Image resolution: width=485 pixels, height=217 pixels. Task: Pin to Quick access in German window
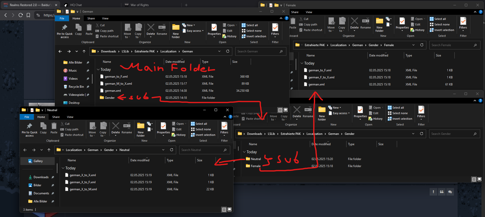(65, 31)
